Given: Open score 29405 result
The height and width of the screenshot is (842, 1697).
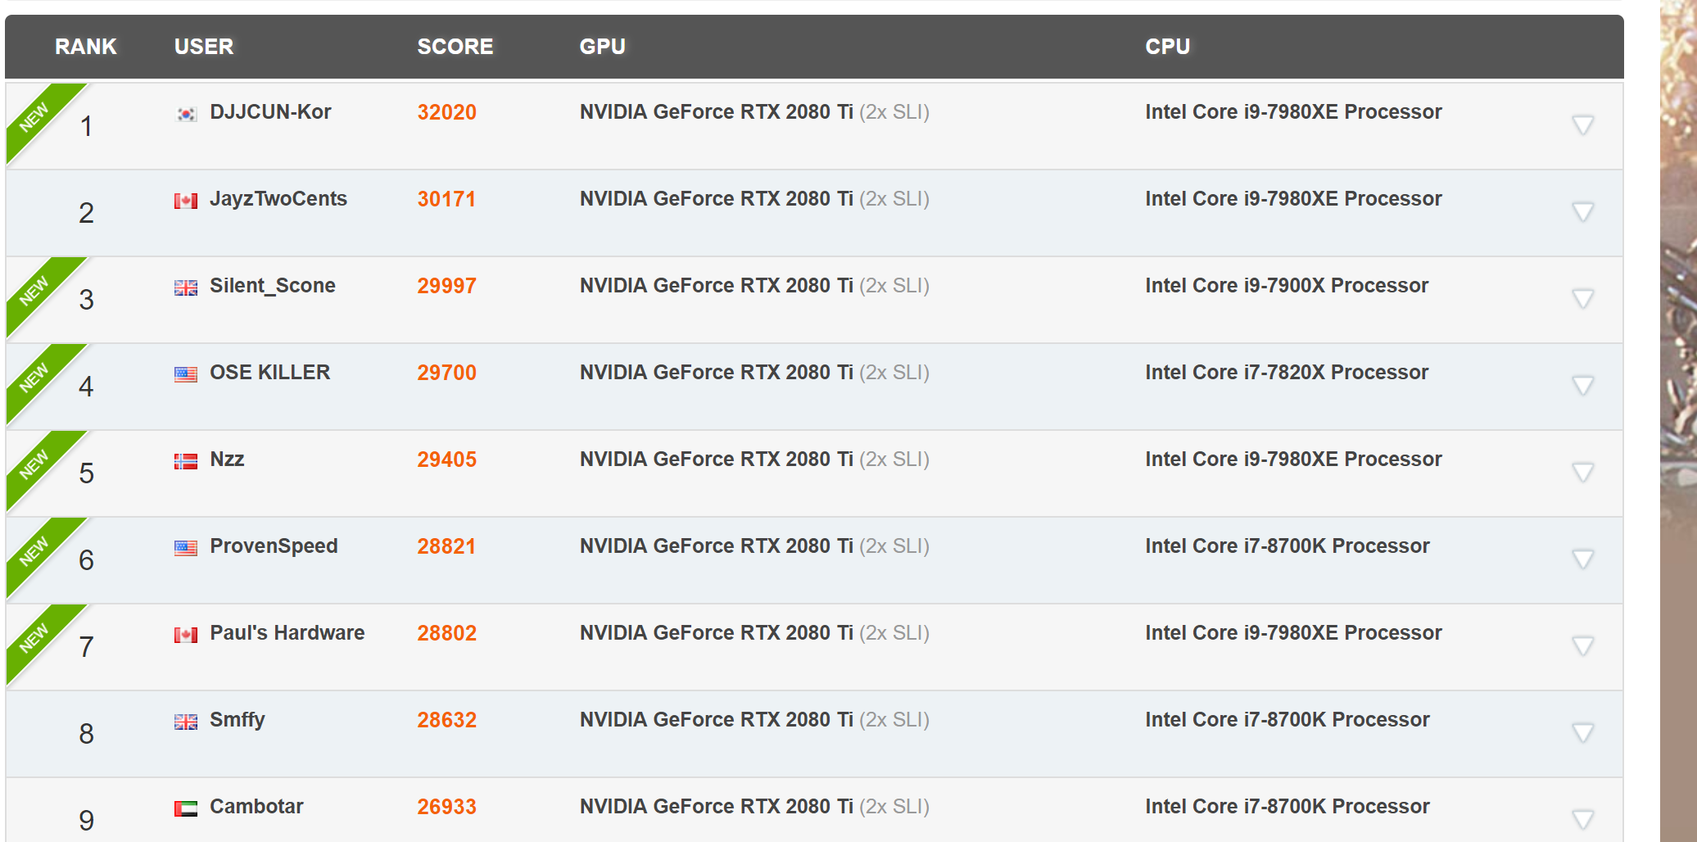Looking at the screenshot, I should [x=447, y=459].
